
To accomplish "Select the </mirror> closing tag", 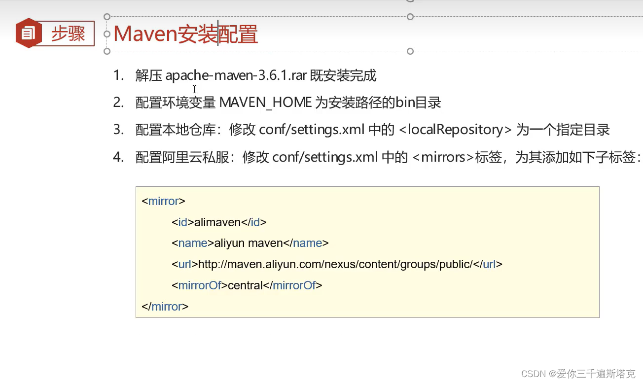I will point(165,306).
